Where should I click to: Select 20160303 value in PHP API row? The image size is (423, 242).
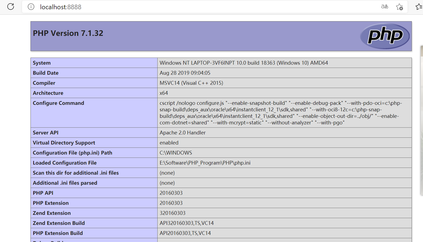tap(171, 193)
